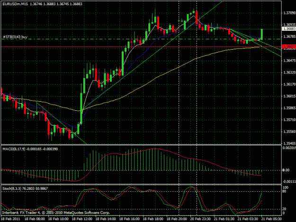Click the 21 Feb 01:30 time label
The image size is (296, 222).
224,219
